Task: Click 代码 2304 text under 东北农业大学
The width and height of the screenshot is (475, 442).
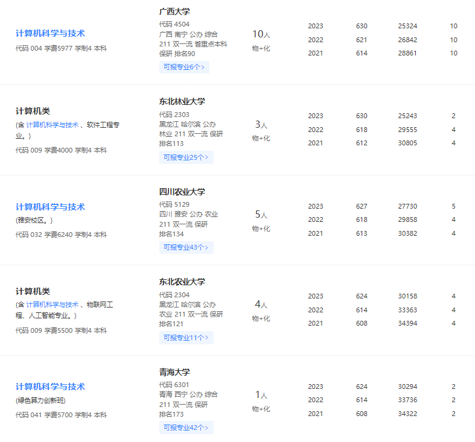Action: pos(174,295)
